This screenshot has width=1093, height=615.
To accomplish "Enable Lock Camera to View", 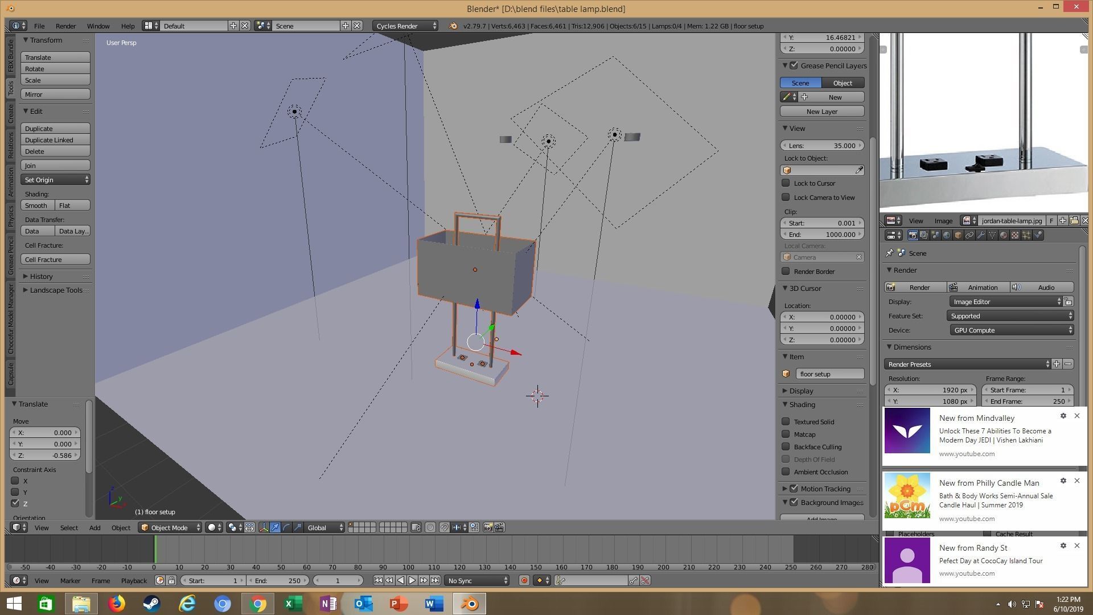I will pyautogui.click(x=786, y=197).
